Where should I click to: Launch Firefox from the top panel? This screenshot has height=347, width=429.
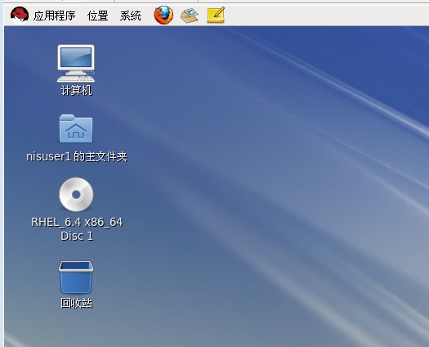coord(163,16)
